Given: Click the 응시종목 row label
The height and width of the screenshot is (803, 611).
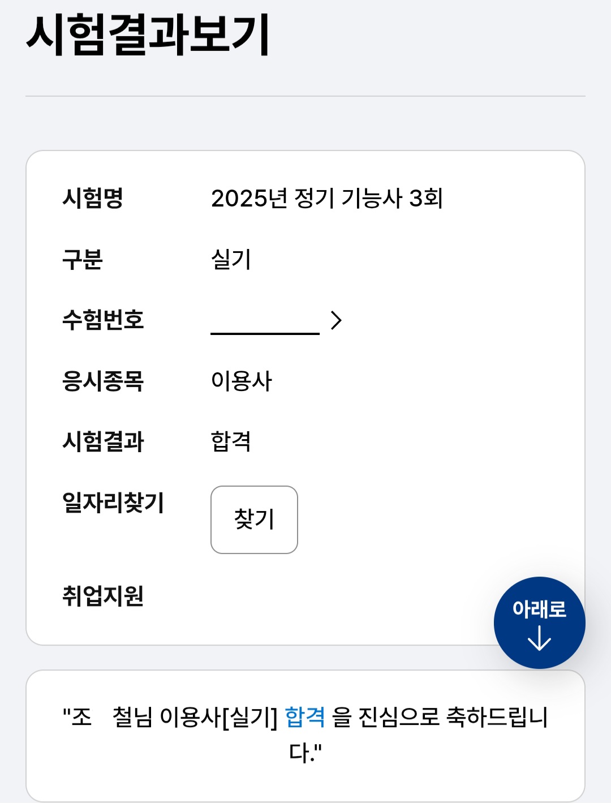Looking at the screenshot, I should [x=103, y=381].
